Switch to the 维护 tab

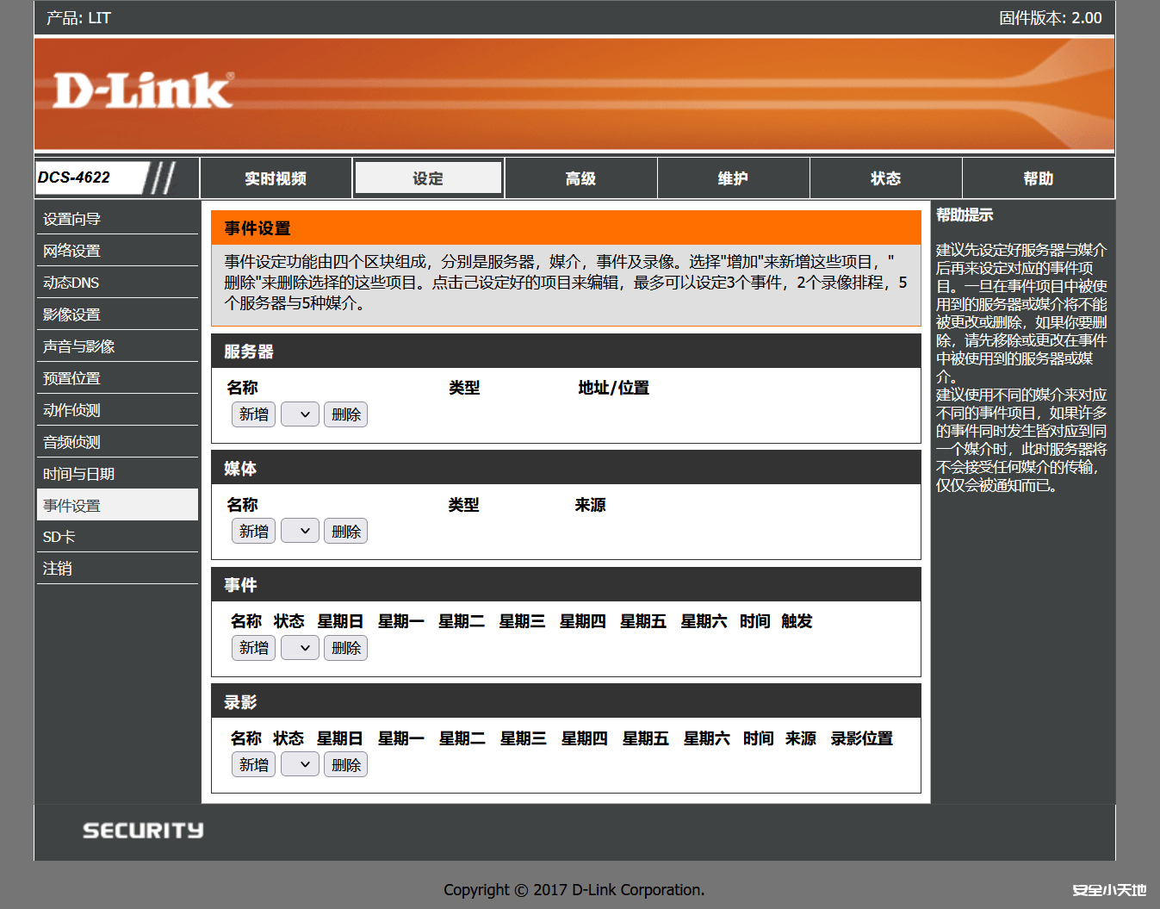733,177
